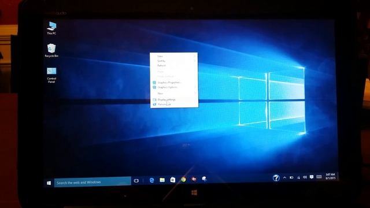The image size is (370, 208).
Task: Click the Task View taskbar icon
Action: click(136, 181)
